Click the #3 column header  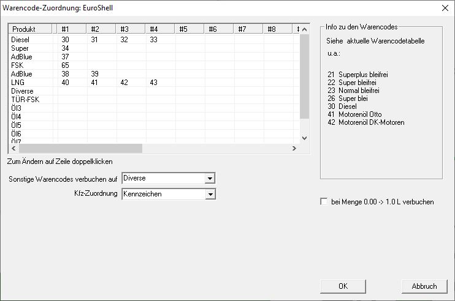point(130,29)
